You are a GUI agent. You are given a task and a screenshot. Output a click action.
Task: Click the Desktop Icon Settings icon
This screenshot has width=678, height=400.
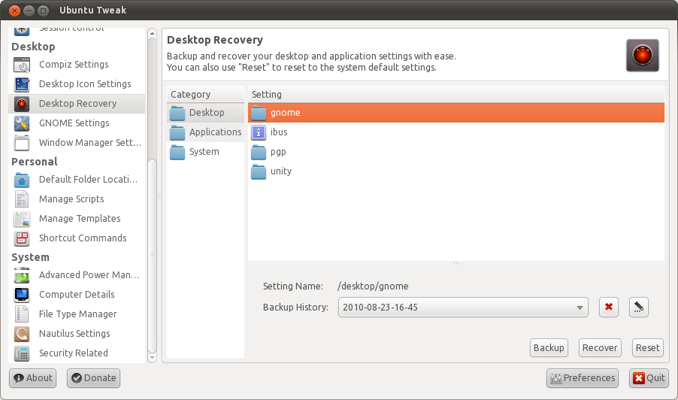[22, 84]
